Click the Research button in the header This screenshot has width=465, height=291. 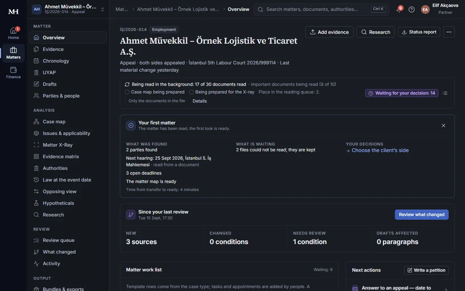tap(376, 32)
